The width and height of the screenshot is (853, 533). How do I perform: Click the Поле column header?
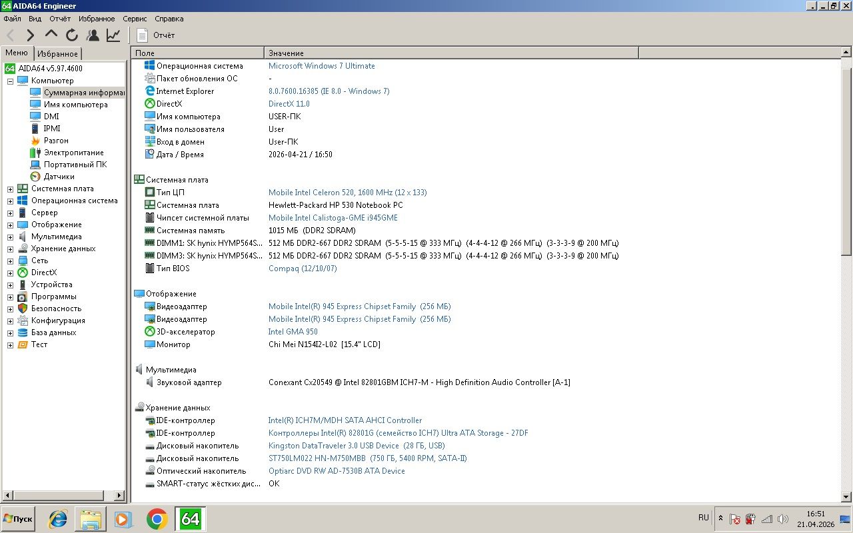[x=197, y=53]
